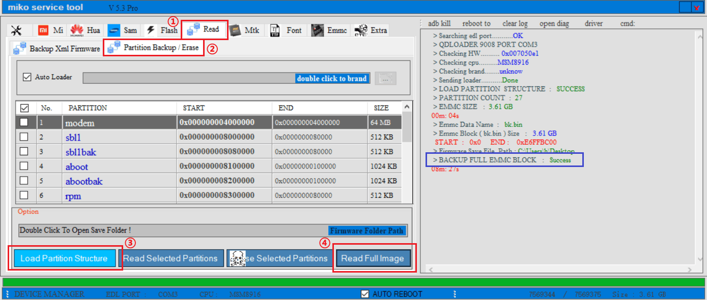Open the wrench tools settings tab
This screenshot has height=300, width=707.
(x=16, y=30)
